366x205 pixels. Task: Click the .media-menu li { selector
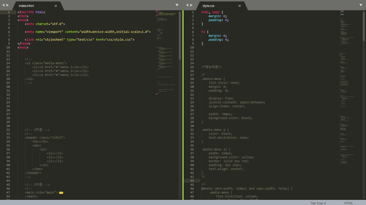[x=216, y=150]
